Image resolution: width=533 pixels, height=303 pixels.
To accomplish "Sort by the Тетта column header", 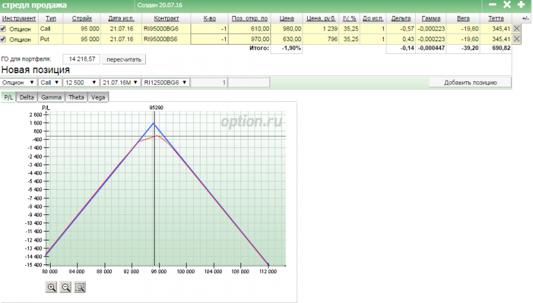I will [496, 19].
